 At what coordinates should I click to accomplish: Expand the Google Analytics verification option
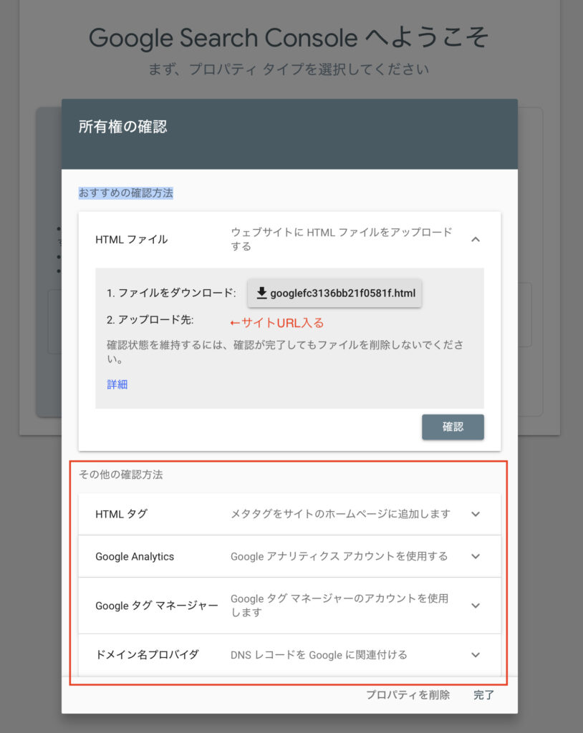coord(476,555)
